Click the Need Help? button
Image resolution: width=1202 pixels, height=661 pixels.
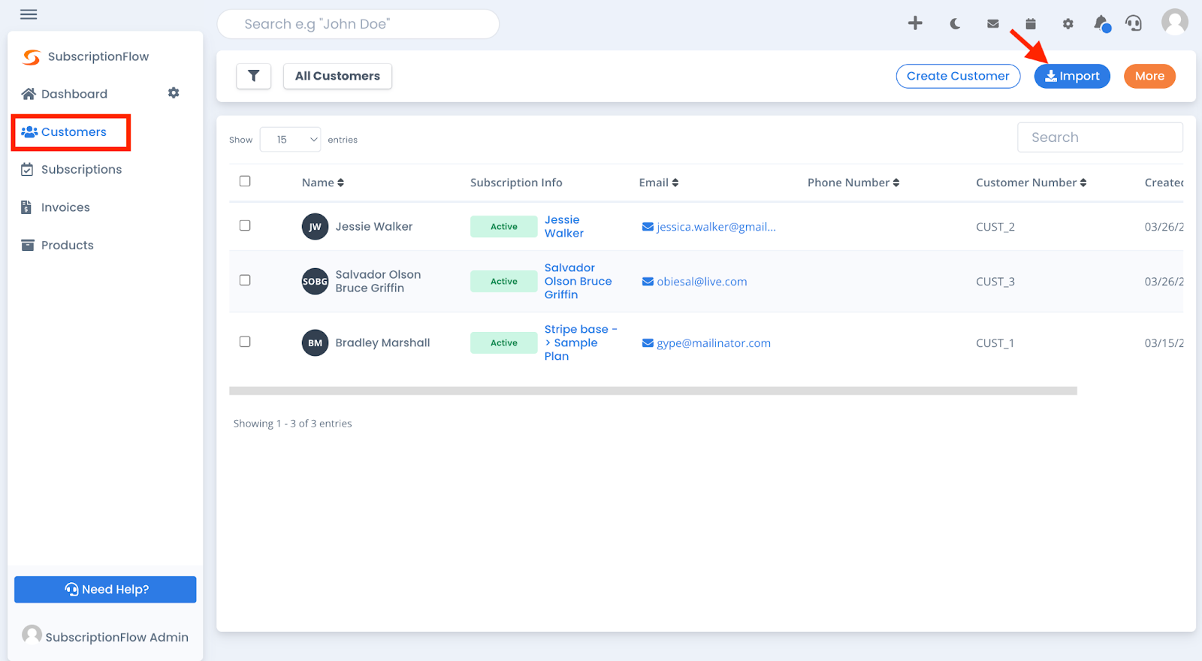(105, 590)
